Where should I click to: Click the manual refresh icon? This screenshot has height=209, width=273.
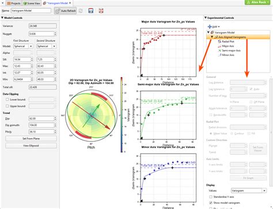[x=81, y=11]
